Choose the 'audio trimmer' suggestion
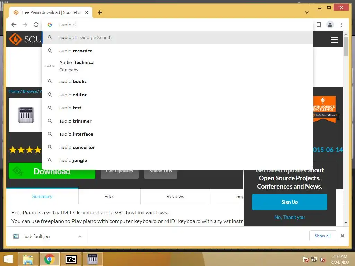The width and height of the screenshot is (355, 266). pos(178,121)
